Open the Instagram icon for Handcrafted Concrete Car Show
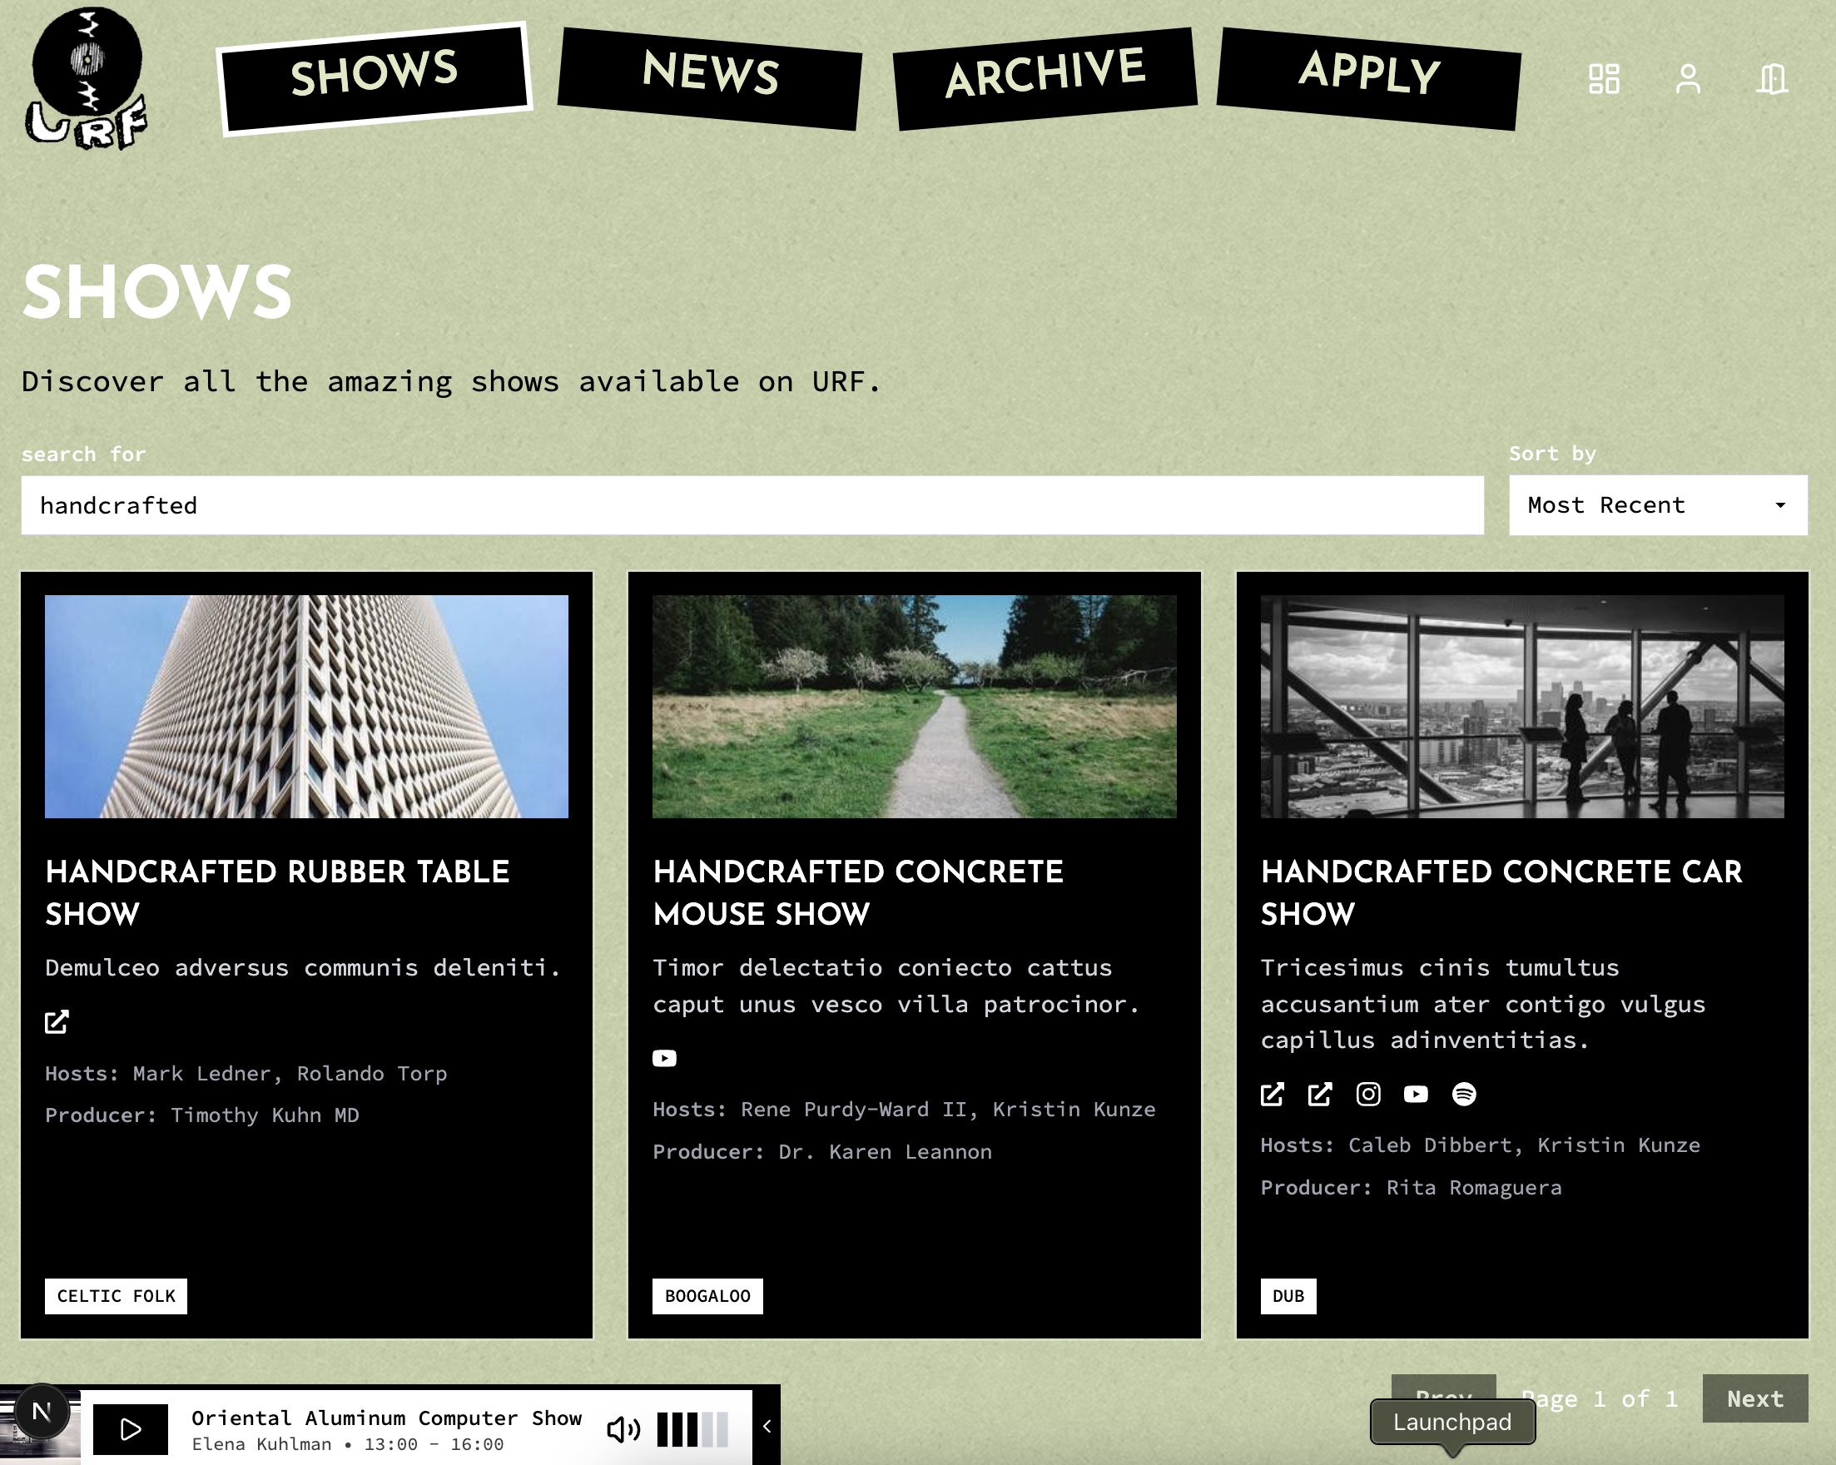 [x=1367, y=1095]
